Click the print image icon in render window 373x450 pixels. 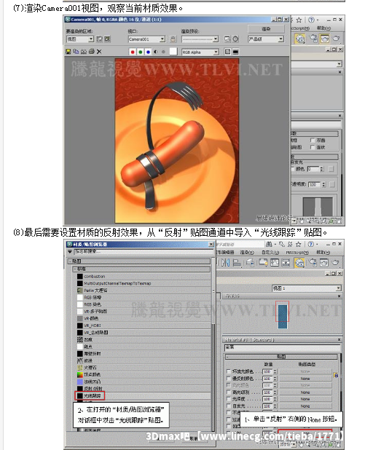tap(91, 52)
